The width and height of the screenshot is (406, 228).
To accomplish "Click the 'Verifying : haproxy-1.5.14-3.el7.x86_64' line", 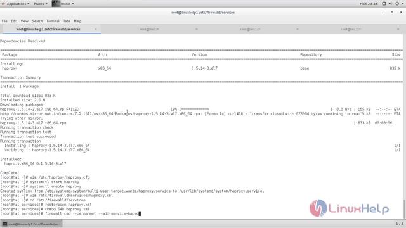I will pos(47,150).
